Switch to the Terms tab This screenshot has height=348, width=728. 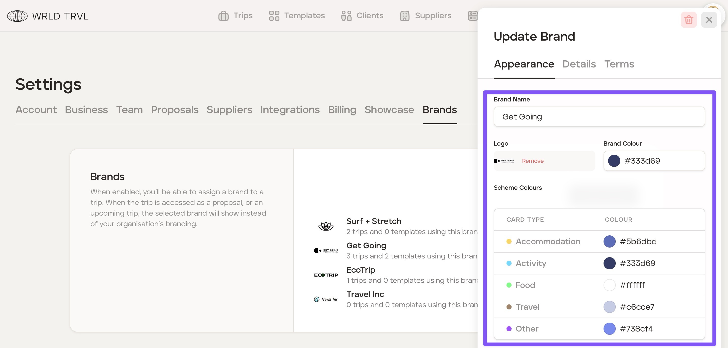[x=619, y=64]
